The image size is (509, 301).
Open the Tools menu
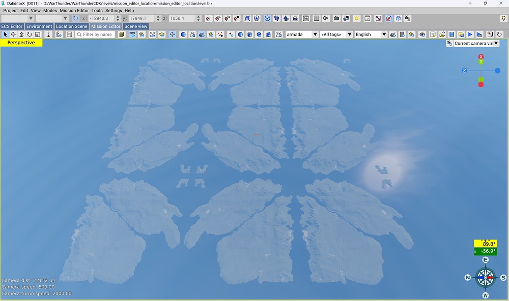point(97,10)
